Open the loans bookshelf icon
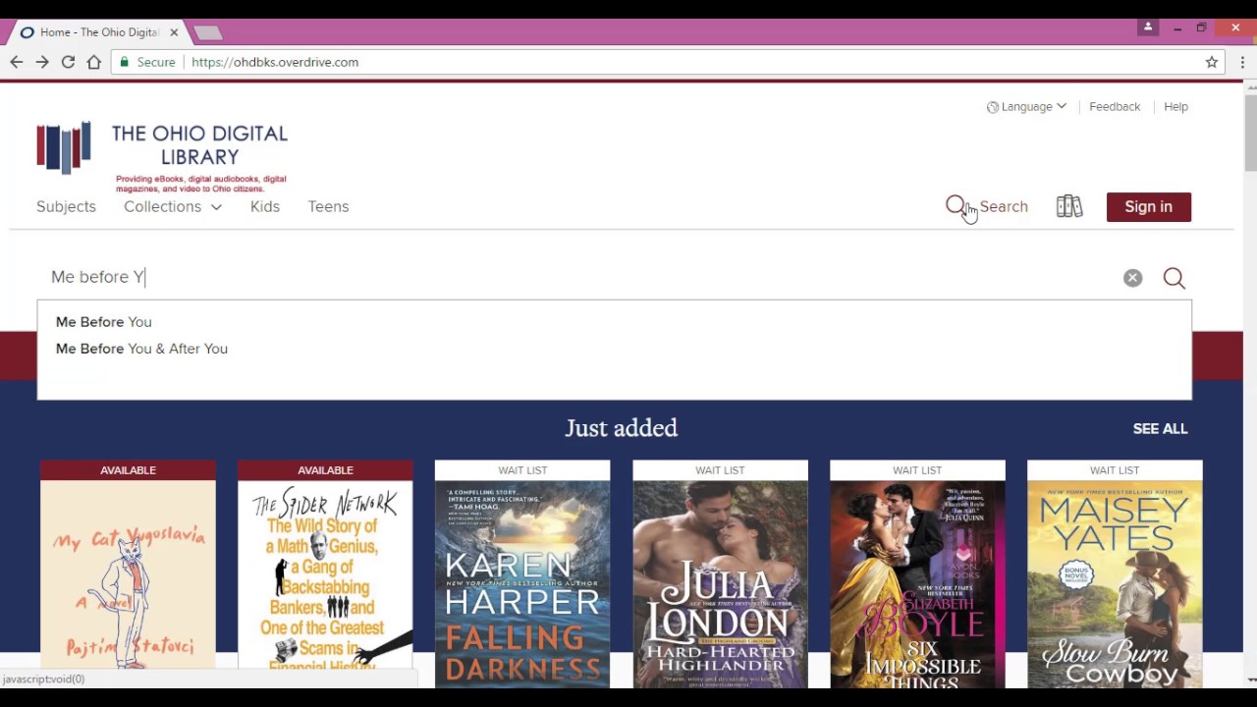 (1069, 206)
